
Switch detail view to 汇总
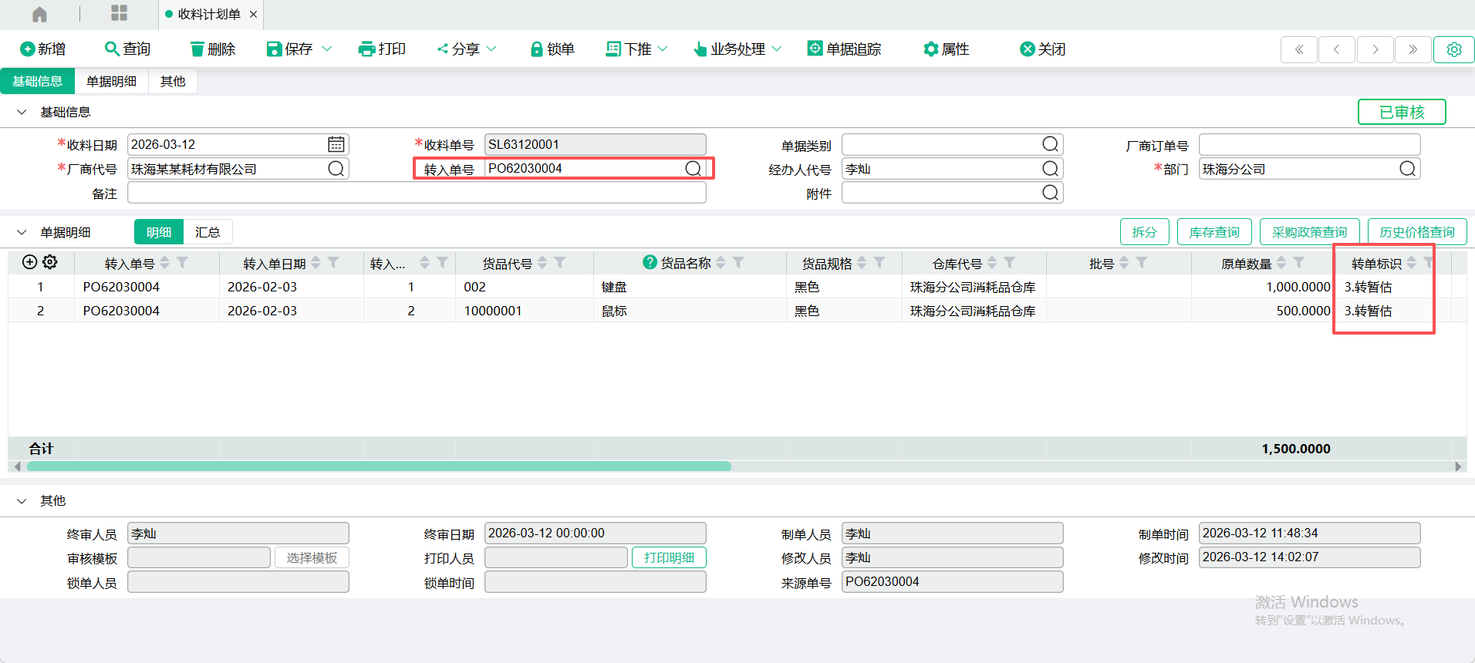click(208, 232)
